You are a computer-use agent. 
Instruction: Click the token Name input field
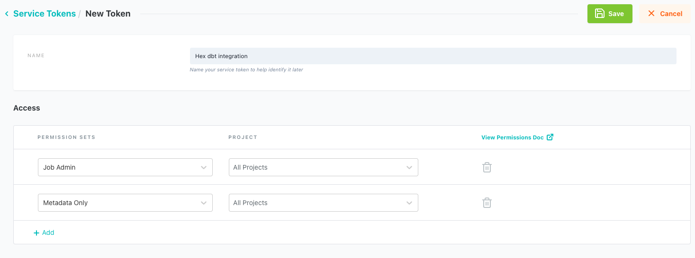click(433, 56)
